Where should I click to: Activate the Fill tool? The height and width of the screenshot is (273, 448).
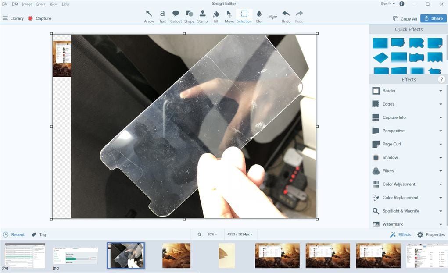tap(215, 15)
